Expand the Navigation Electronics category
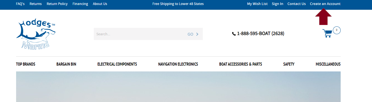The height and width of the screenshot is (102, 372). 178,64
